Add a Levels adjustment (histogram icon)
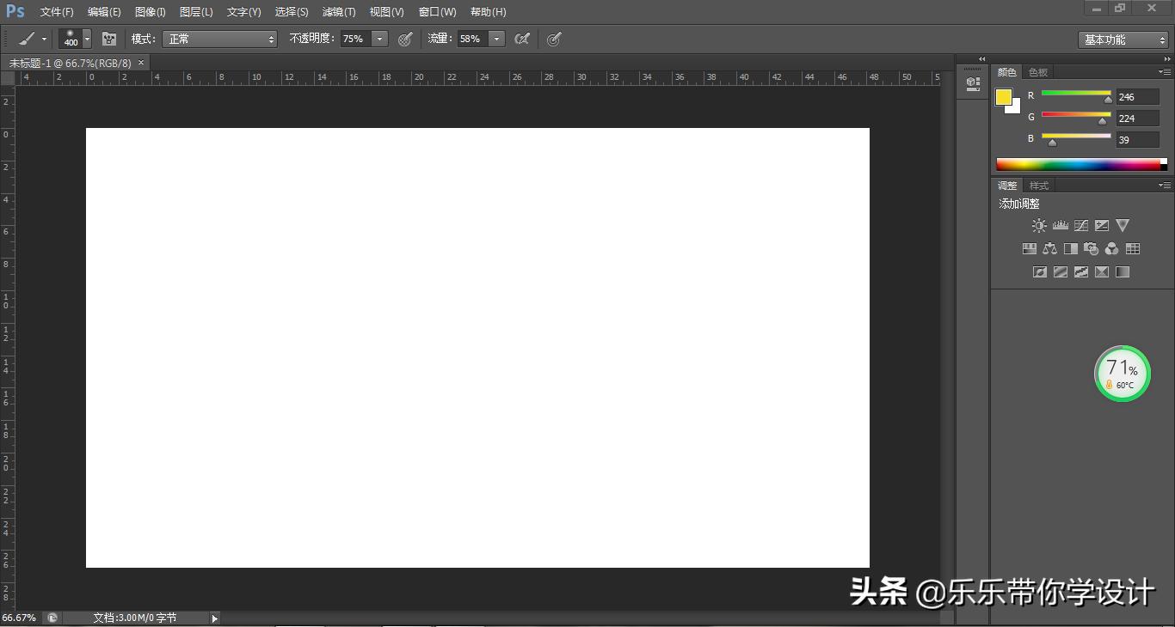Screen dimensions: 1175x627 pyautogui.click(x=1060, y=226)
